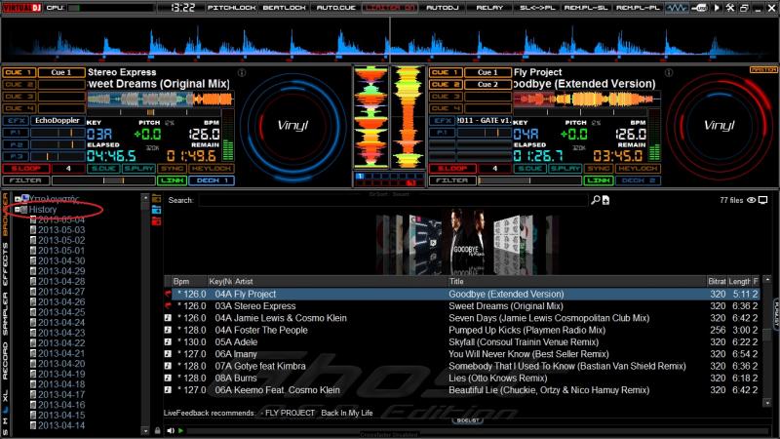Click the search magnifier icon
Viewport: 780px width, 439px height.
coord(595,200)
